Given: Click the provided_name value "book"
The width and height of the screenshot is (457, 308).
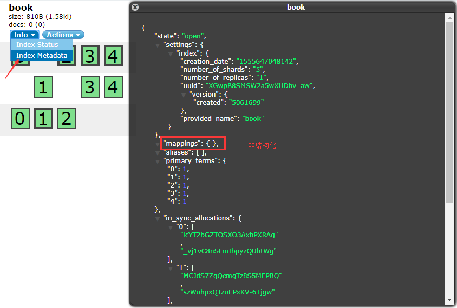Looking at the screenshot, I should tap(253, 119).
